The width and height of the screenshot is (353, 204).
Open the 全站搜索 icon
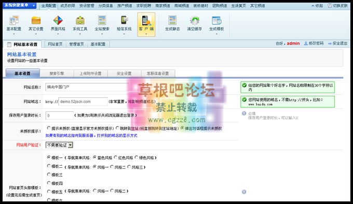click(x=102, y=20)
